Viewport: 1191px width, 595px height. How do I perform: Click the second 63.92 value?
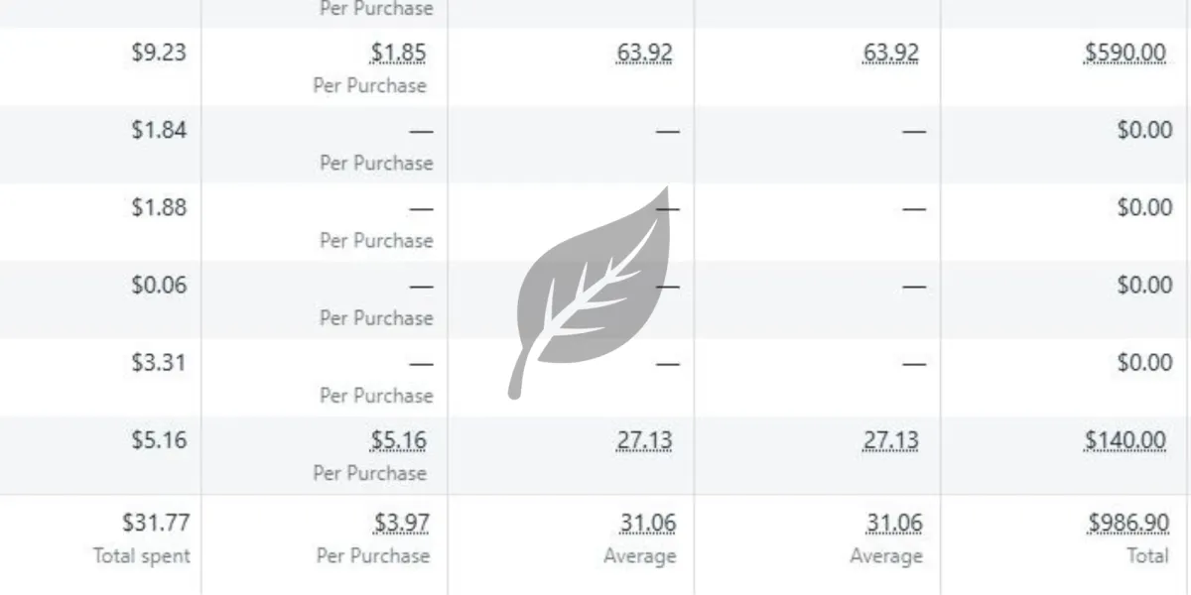pyautogui.click(x=890, y=53)
